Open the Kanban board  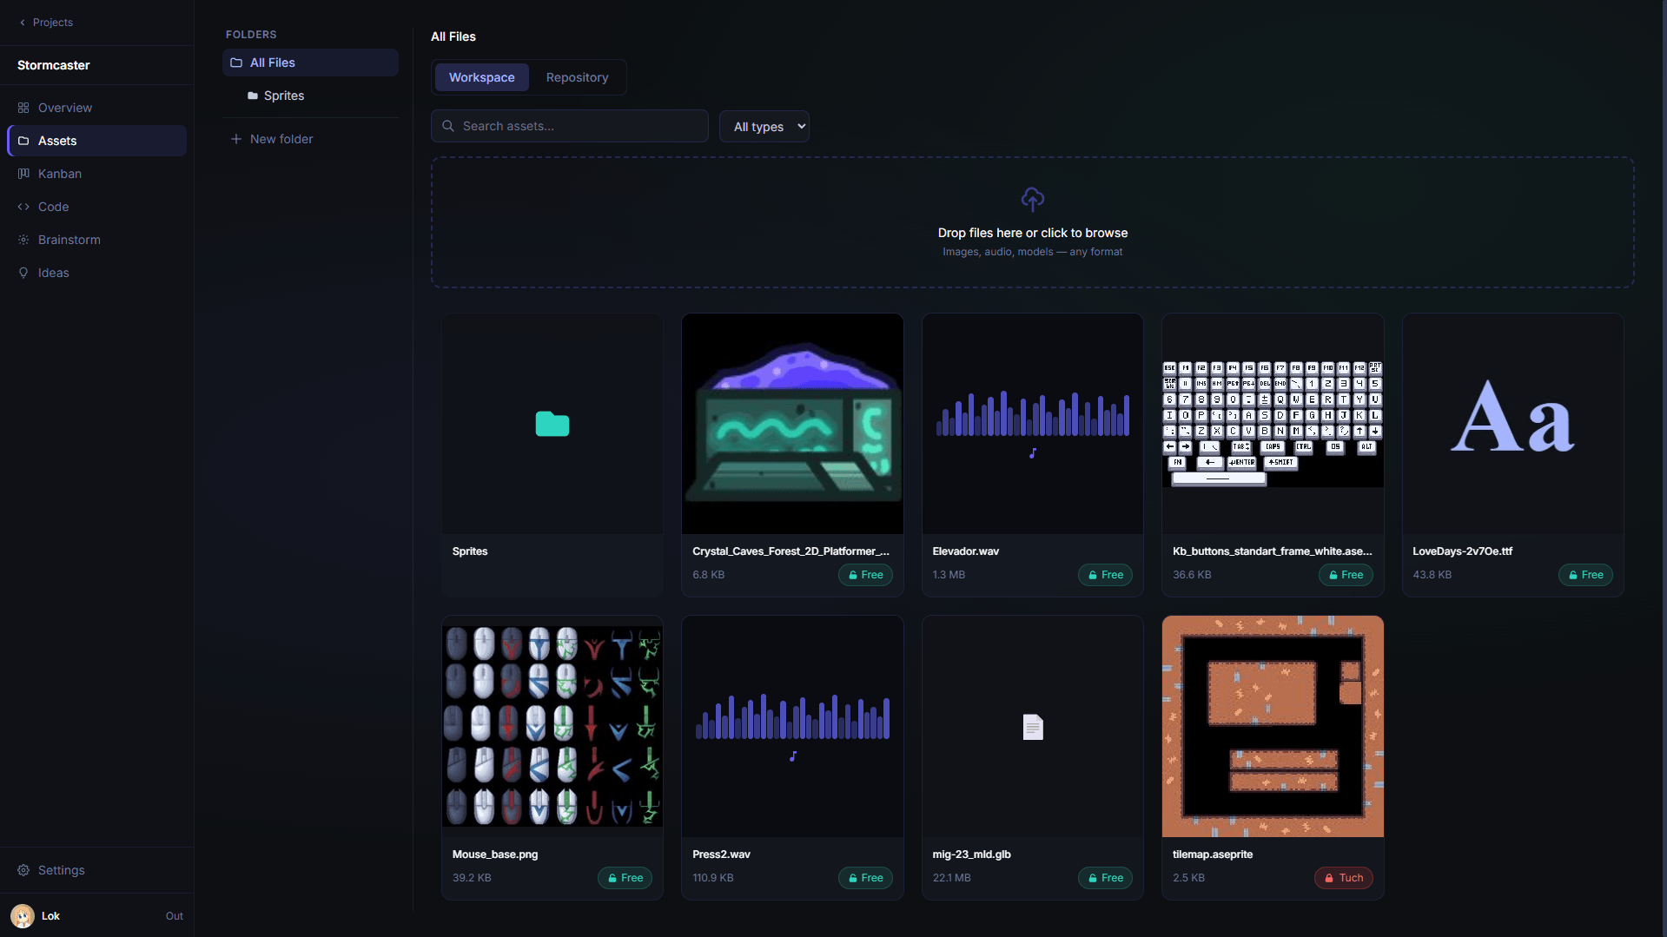[96, 174]
